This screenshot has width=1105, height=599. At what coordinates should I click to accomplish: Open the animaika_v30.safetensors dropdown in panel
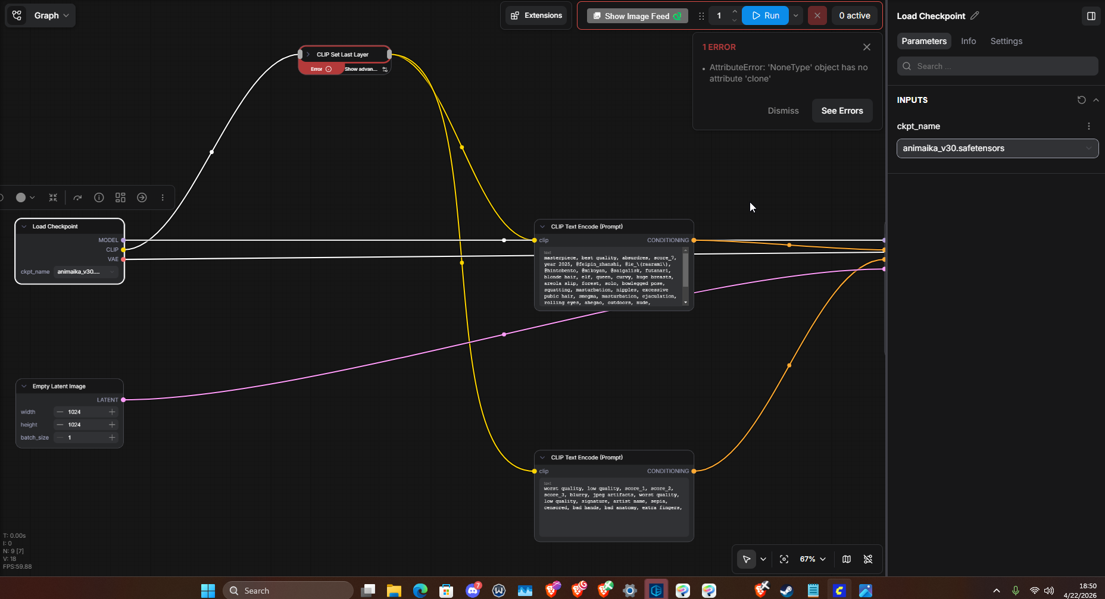pos(997,148)
